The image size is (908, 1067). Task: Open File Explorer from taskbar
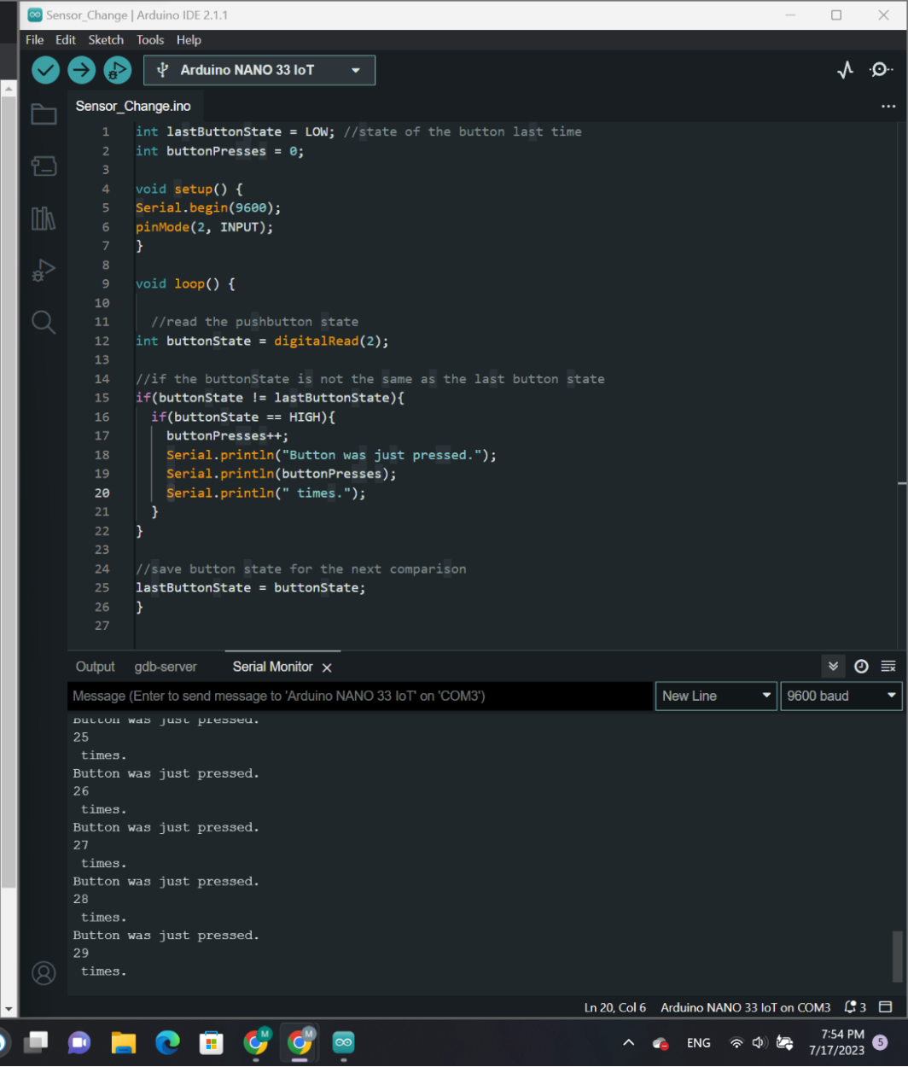[124, 1042]
